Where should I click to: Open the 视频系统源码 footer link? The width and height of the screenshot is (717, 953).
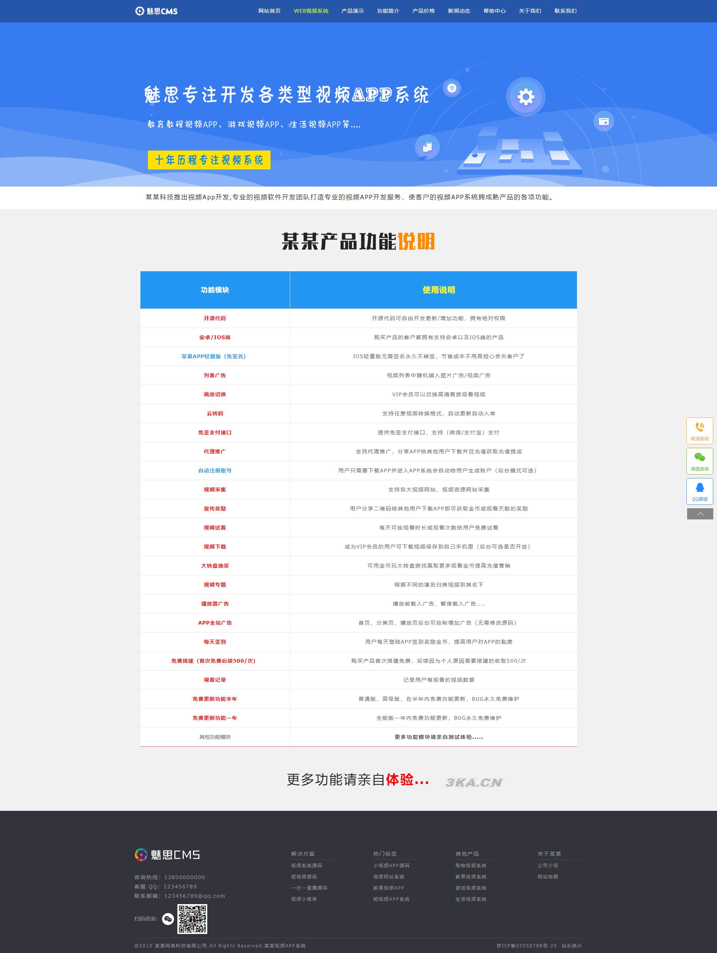tap(307, 866)
